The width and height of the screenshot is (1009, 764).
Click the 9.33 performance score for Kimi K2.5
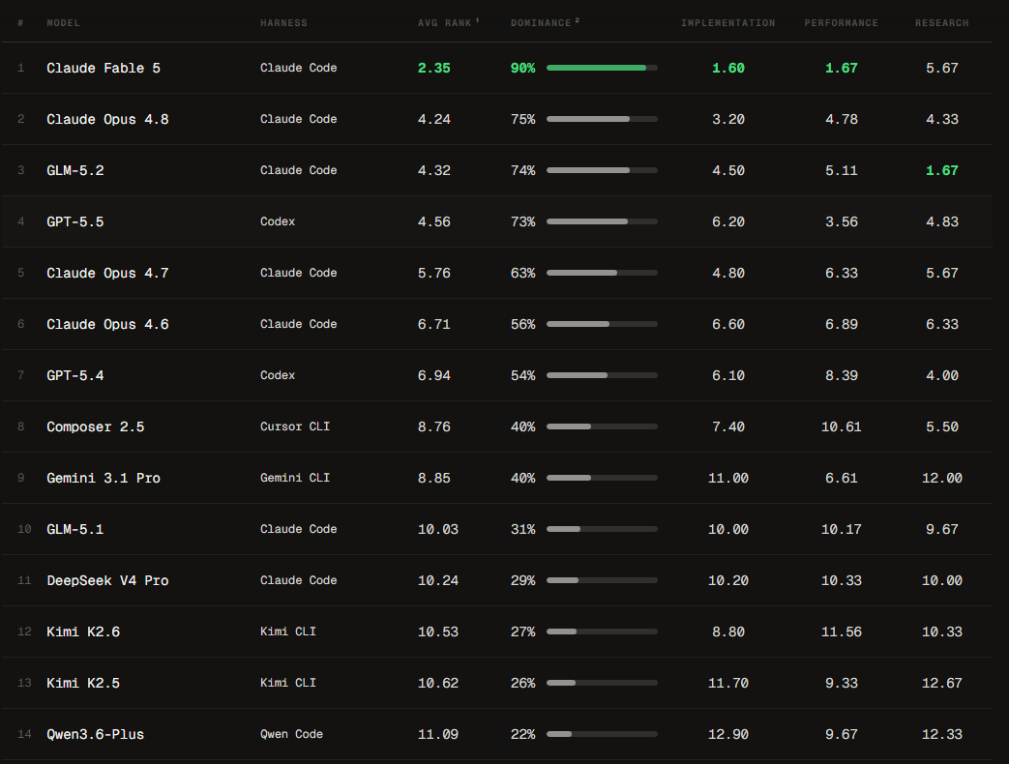coord(842,683)
